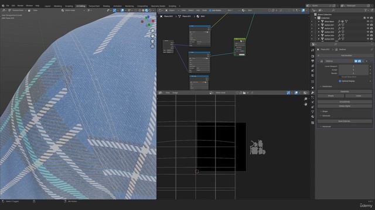Open the Slot 1 material slot dropdown
Viewport: 375px width, 210px height.
pyautogui.click(x=233, y=10)
